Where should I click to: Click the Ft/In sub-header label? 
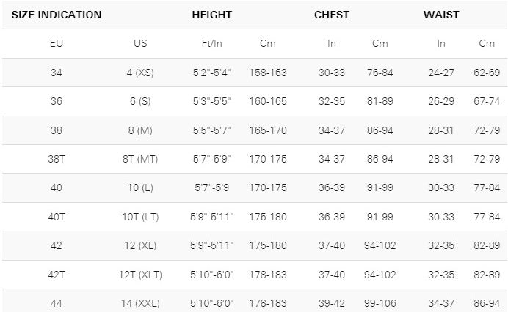pyautogui.click(x=212, y=44)
